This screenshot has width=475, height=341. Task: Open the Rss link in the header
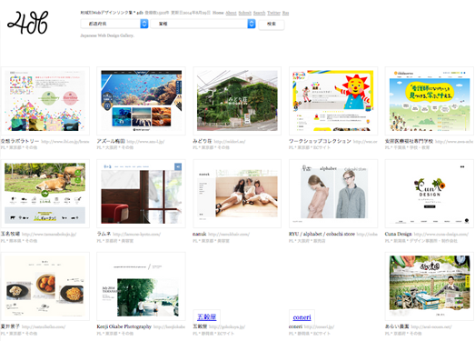[x=285, y=13]
